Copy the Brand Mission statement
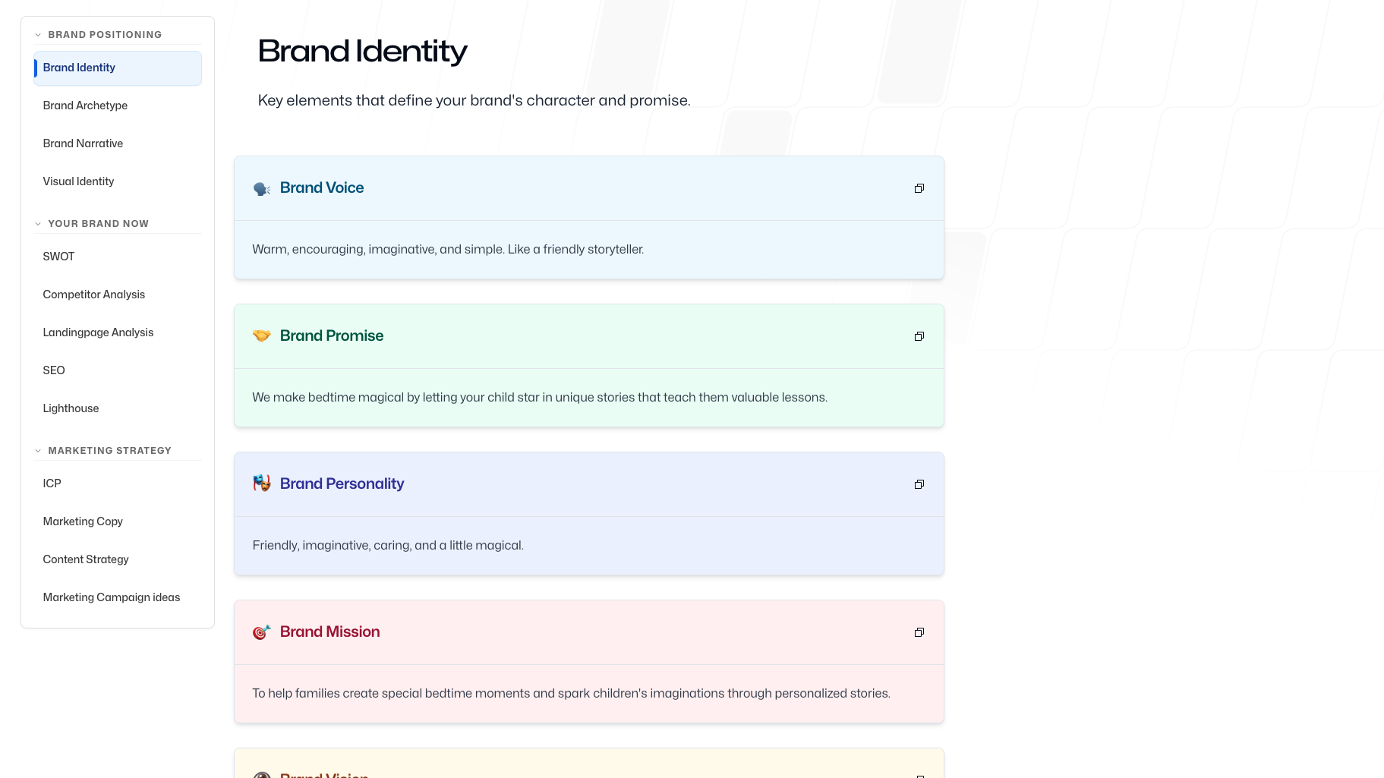Viewport: 1384px width, 778px height. pyautogui.click(x=919, y=632)
